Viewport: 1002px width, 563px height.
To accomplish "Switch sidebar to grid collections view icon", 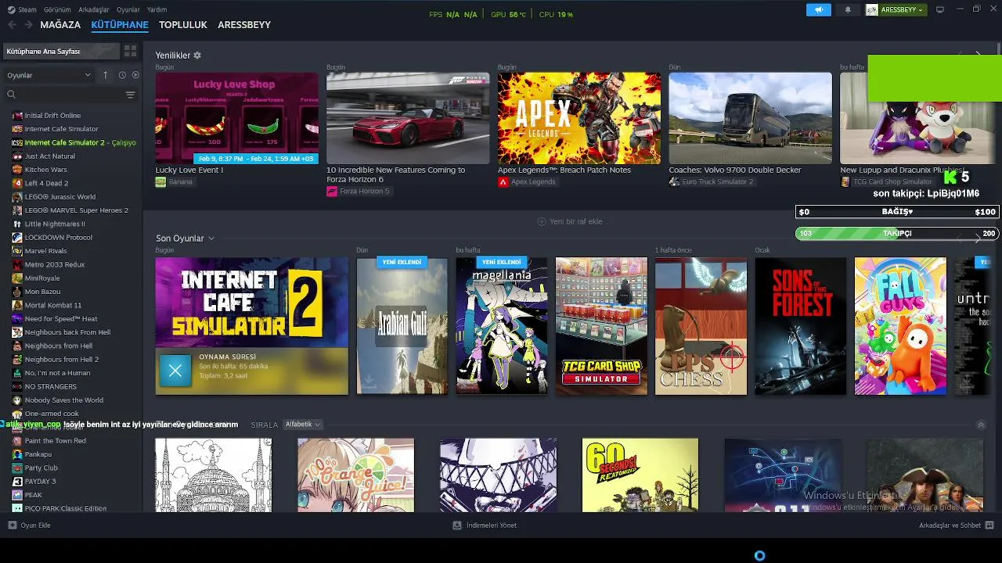I will click(131, 51).
